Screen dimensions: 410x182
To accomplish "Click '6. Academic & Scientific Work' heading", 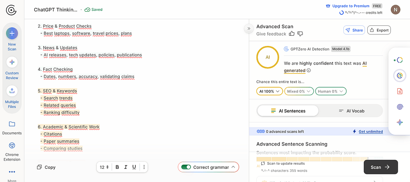I will (x=69, y=127).
